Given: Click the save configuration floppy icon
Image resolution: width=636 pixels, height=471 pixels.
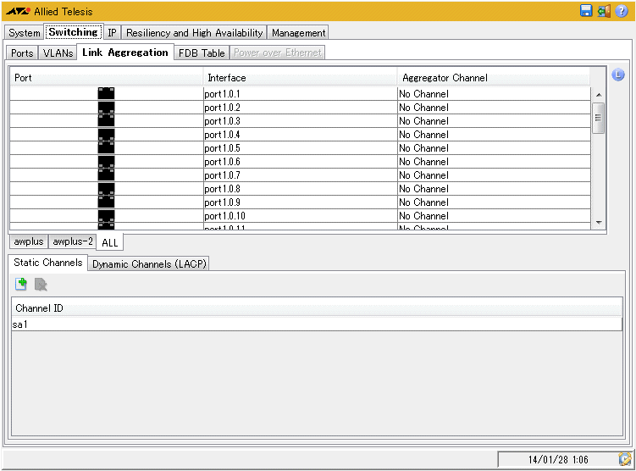Looking at the screenshot, I should [586, 11].
